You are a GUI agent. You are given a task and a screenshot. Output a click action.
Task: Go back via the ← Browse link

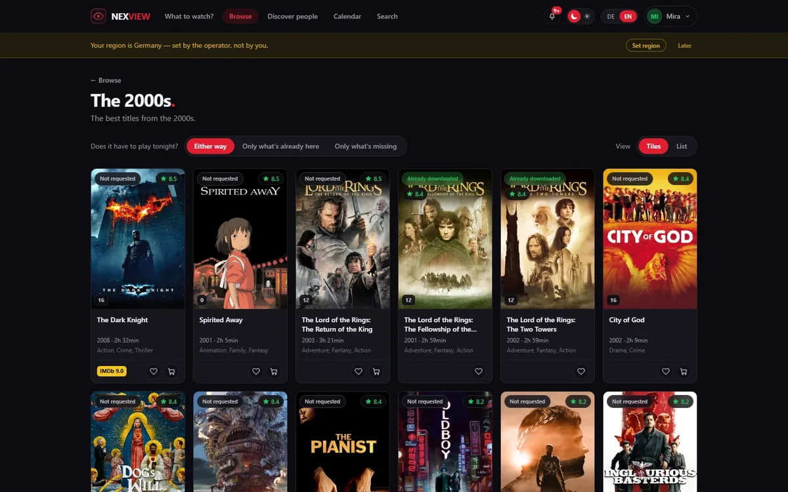click(106, 80)
